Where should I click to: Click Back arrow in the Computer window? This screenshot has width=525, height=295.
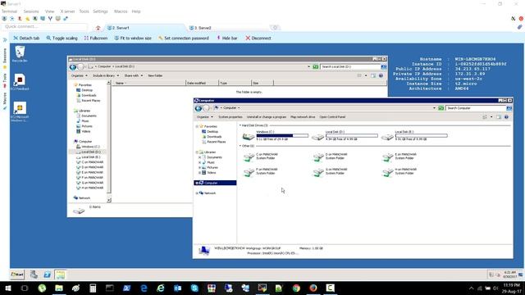tap(199, 108)
